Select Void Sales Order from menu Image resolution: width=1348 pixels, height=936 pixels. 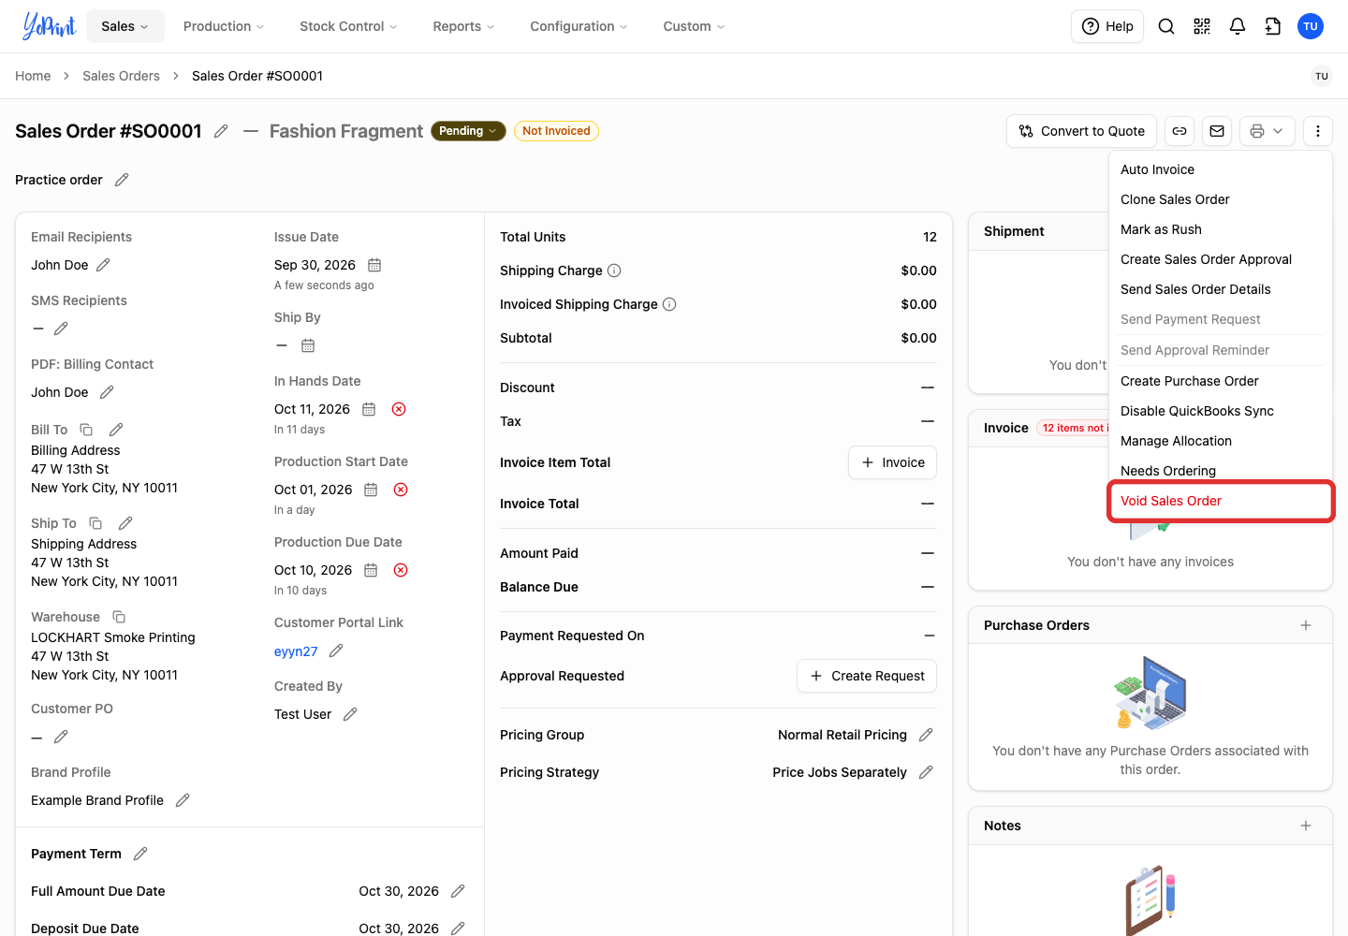1221,501
